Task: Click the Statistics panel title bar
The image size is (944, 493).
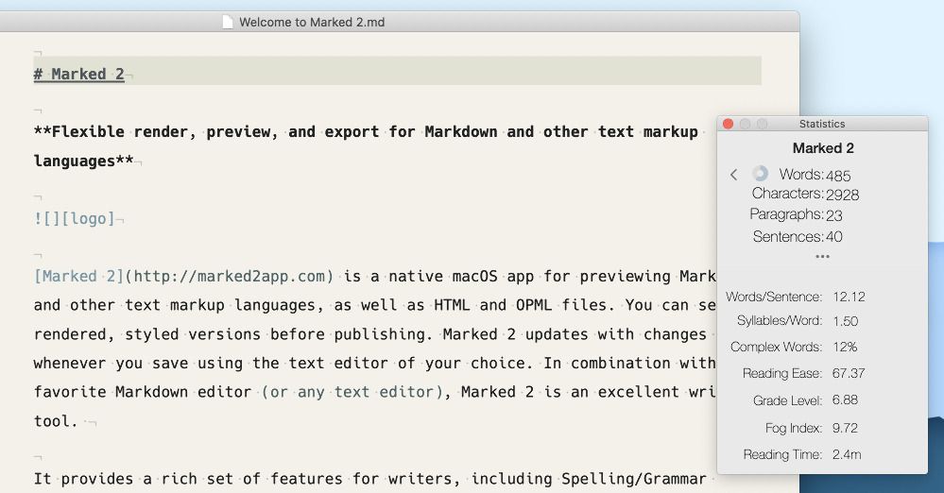Action: [822, 124]
